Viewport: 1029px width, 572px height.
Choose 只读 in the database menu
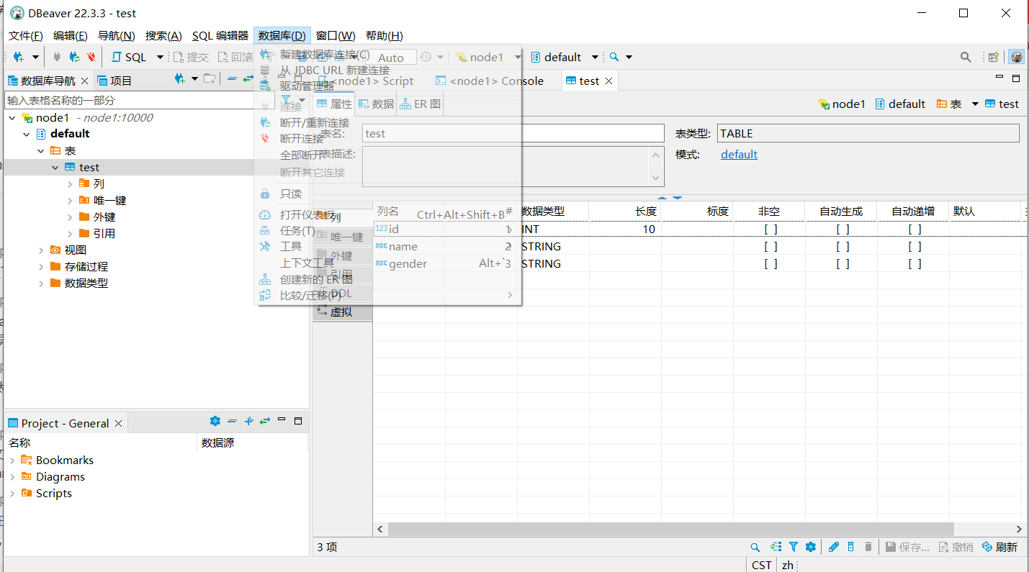(x=291, y=194)
